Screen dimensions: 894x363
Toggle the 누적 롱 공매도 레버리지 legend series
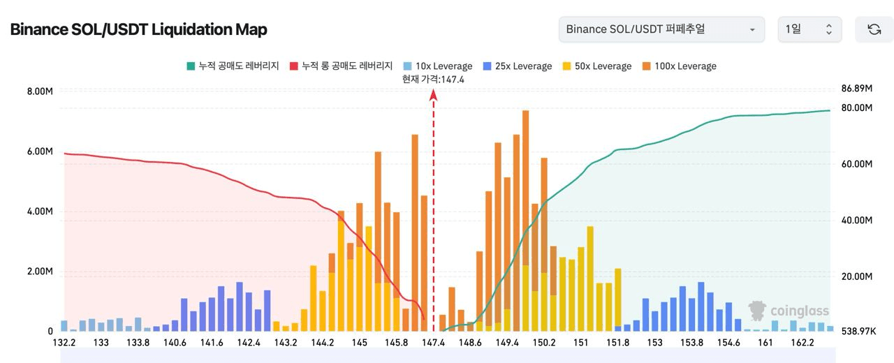point(341,66)
